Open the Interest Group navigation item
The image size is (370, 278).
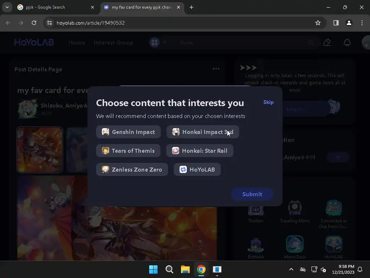tap(113, 43)
